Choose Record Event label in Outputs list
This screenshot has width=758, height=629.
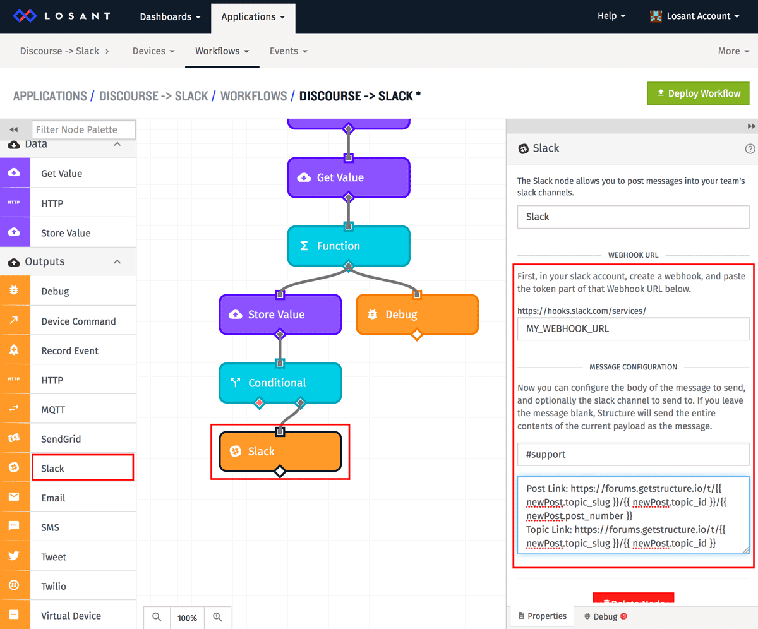coord(70,350)
